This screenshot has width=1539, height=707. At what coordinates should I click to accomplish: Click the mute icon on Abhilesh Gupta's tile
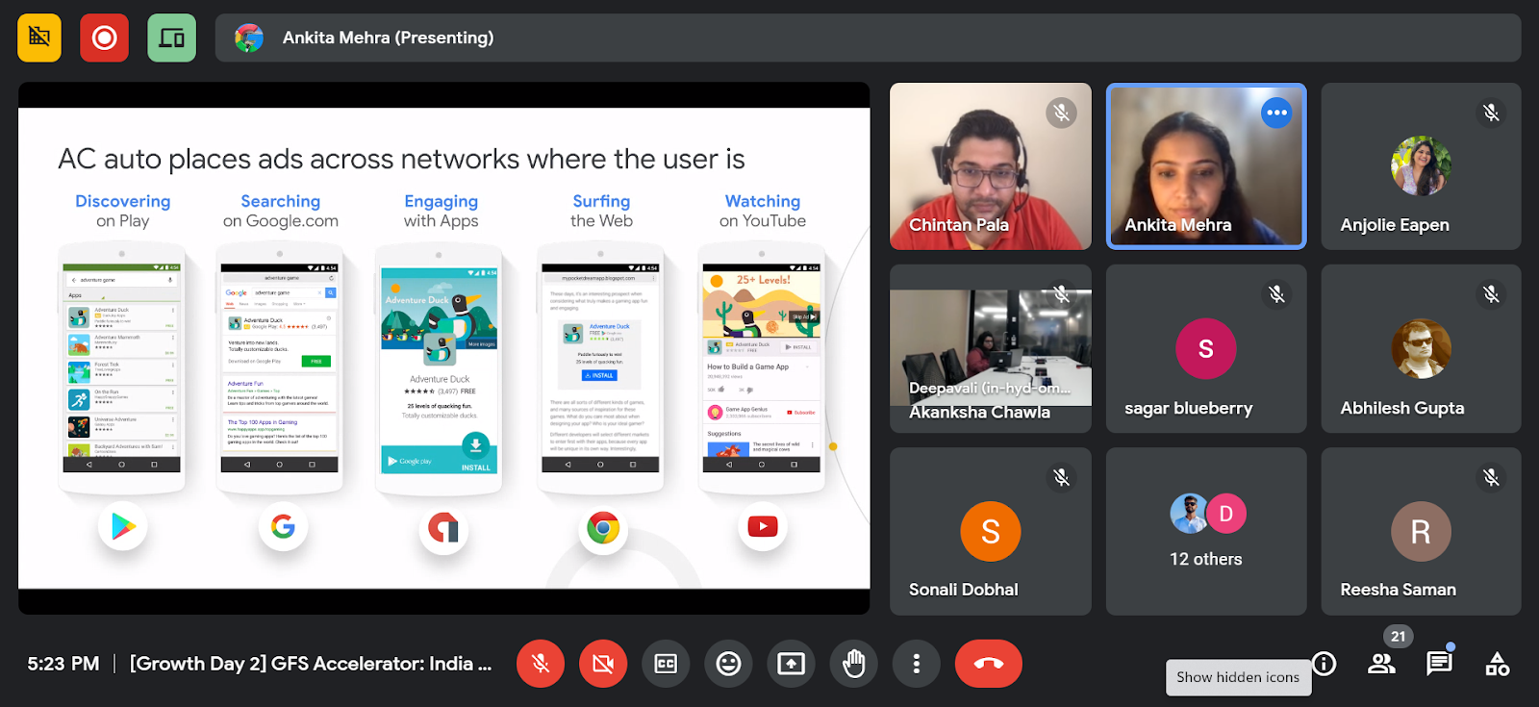[x=1491, y=294]
